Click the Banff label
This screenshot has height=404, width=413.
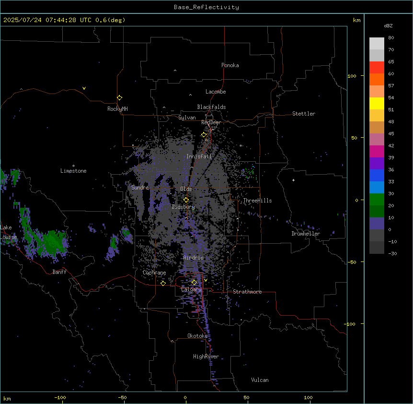[x=59, y=272]
